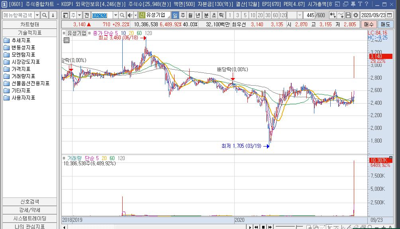Open the 차트형태 section
Screen dimensions: 400x229
click(29, 24)
